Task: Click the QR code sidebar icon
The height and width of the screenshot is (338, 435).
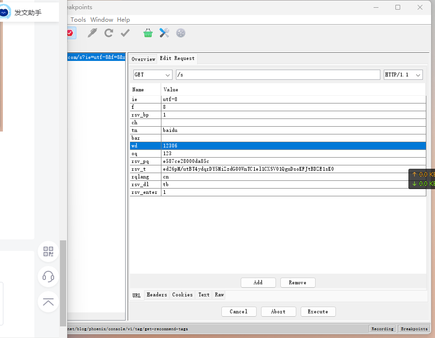Action: tap(48, 251)
